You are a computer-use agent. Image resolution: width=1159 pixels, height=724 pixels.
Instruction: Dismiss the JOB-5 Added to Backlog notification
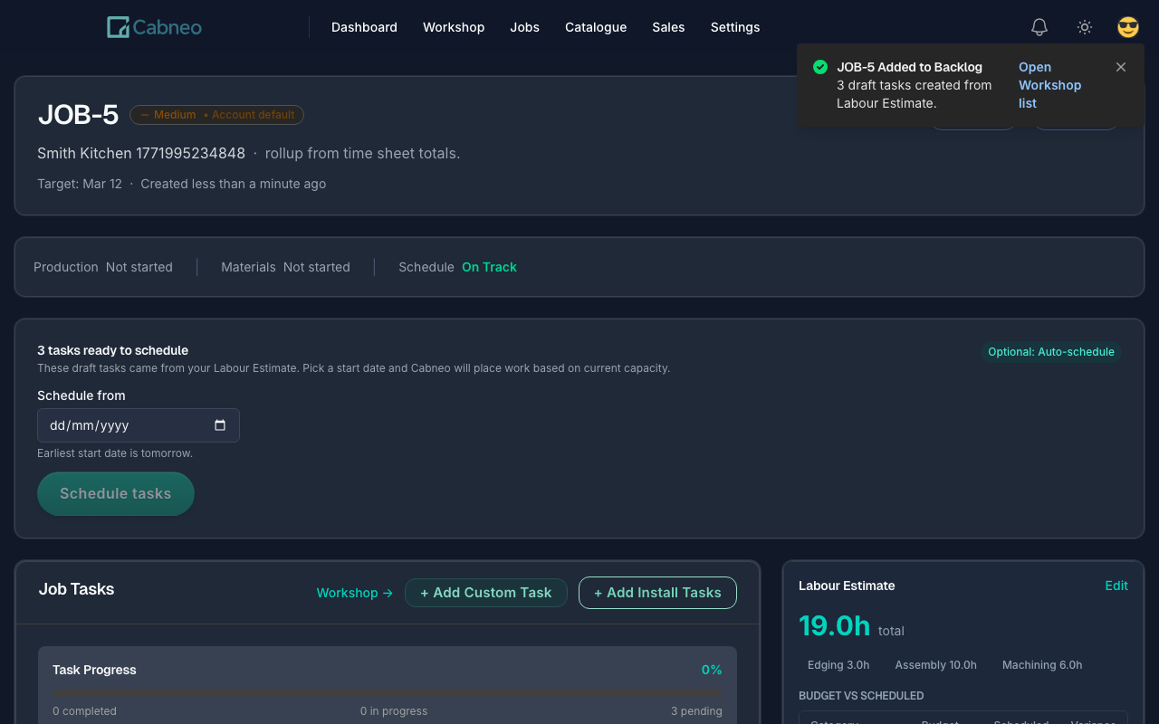point(1120,67)
